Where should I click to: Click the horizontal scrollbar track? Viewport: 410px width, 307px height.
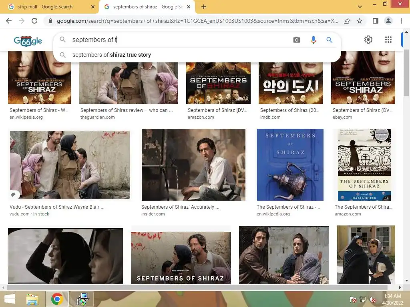click(x=201, y=287)
